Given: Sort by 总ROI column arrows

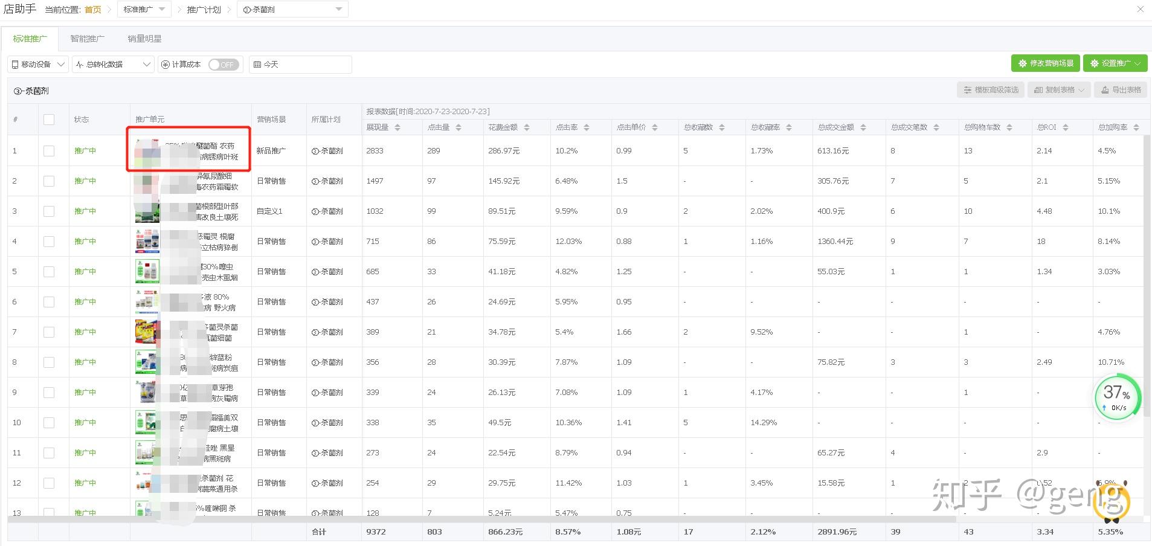Looking at the screenshot, I should click(1066, 127).
